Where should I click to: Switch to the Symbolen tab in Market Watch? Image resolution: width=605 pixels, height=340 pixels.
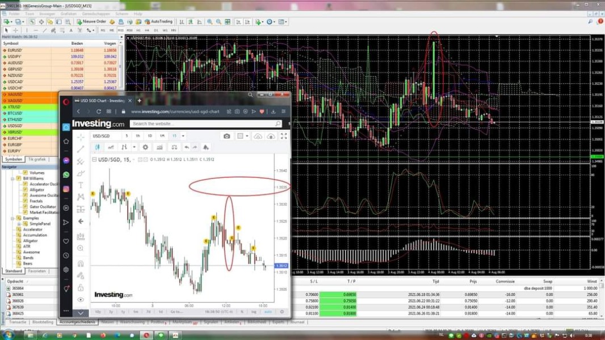pos(14,159)
